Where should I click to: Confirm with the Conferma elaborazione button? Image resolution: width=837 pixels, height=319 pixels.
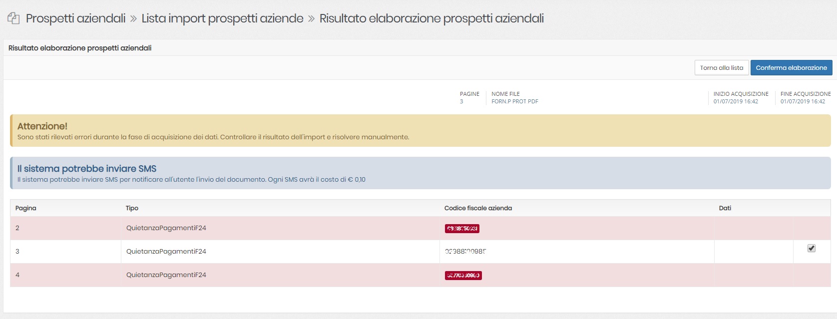point(791,68)
